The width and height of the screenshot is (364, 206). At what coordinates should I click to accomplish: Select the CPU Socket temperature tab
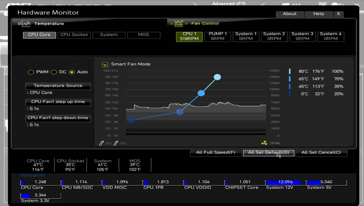(x=74, y=35)
